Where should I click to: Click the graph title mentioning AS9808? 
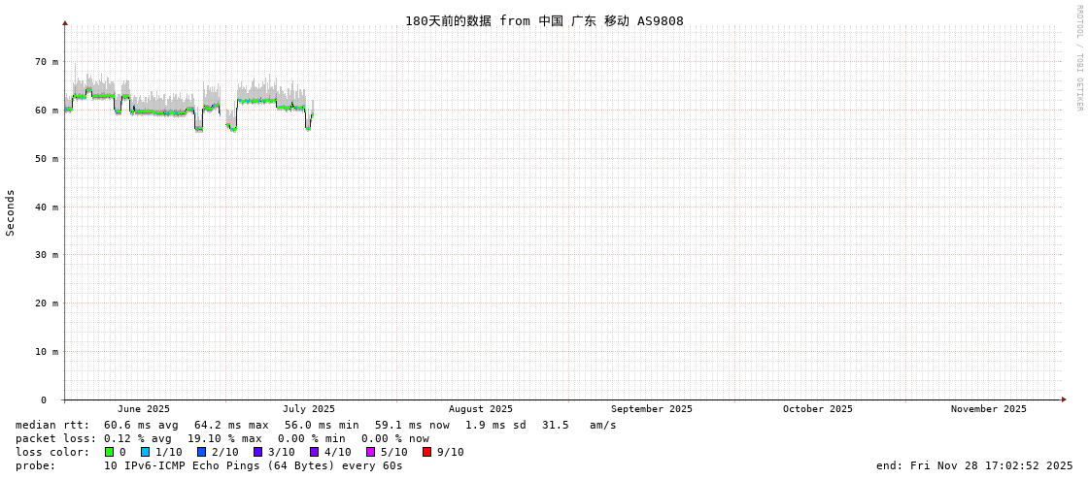544,21
